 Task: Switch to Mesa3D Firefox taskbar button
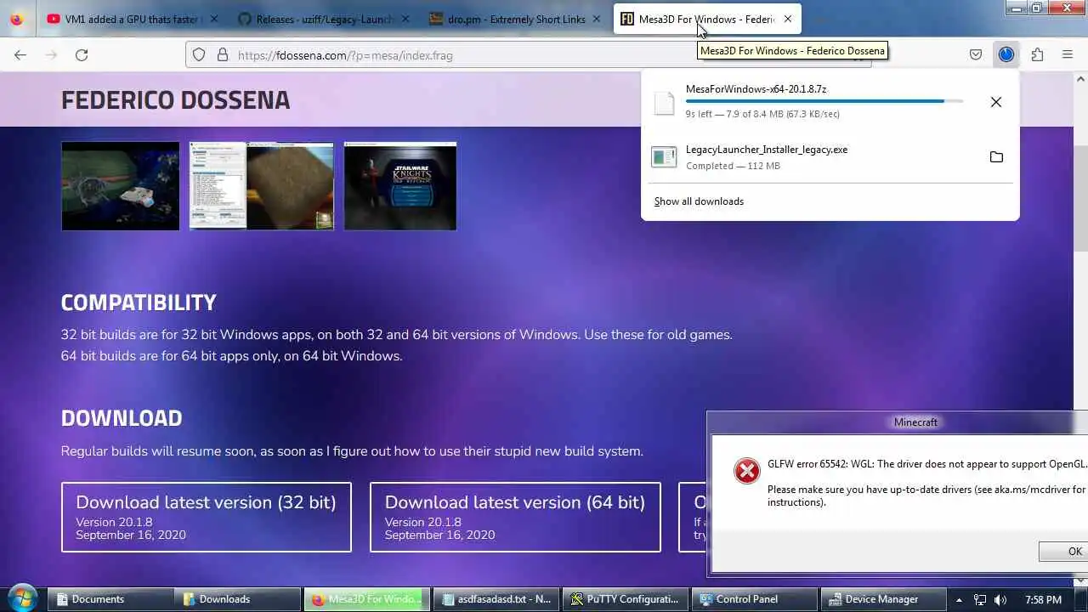coord(366,599)
